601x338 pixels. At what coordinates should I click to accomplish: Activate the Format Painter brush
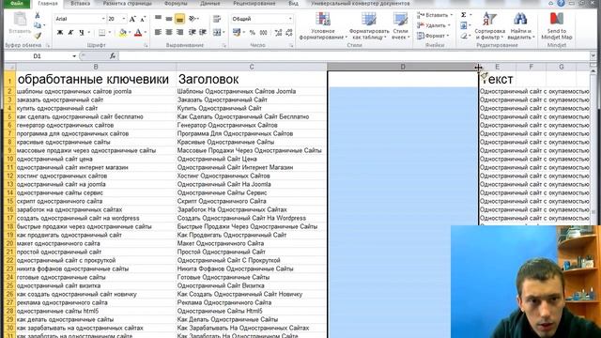(x=38, y=36)
